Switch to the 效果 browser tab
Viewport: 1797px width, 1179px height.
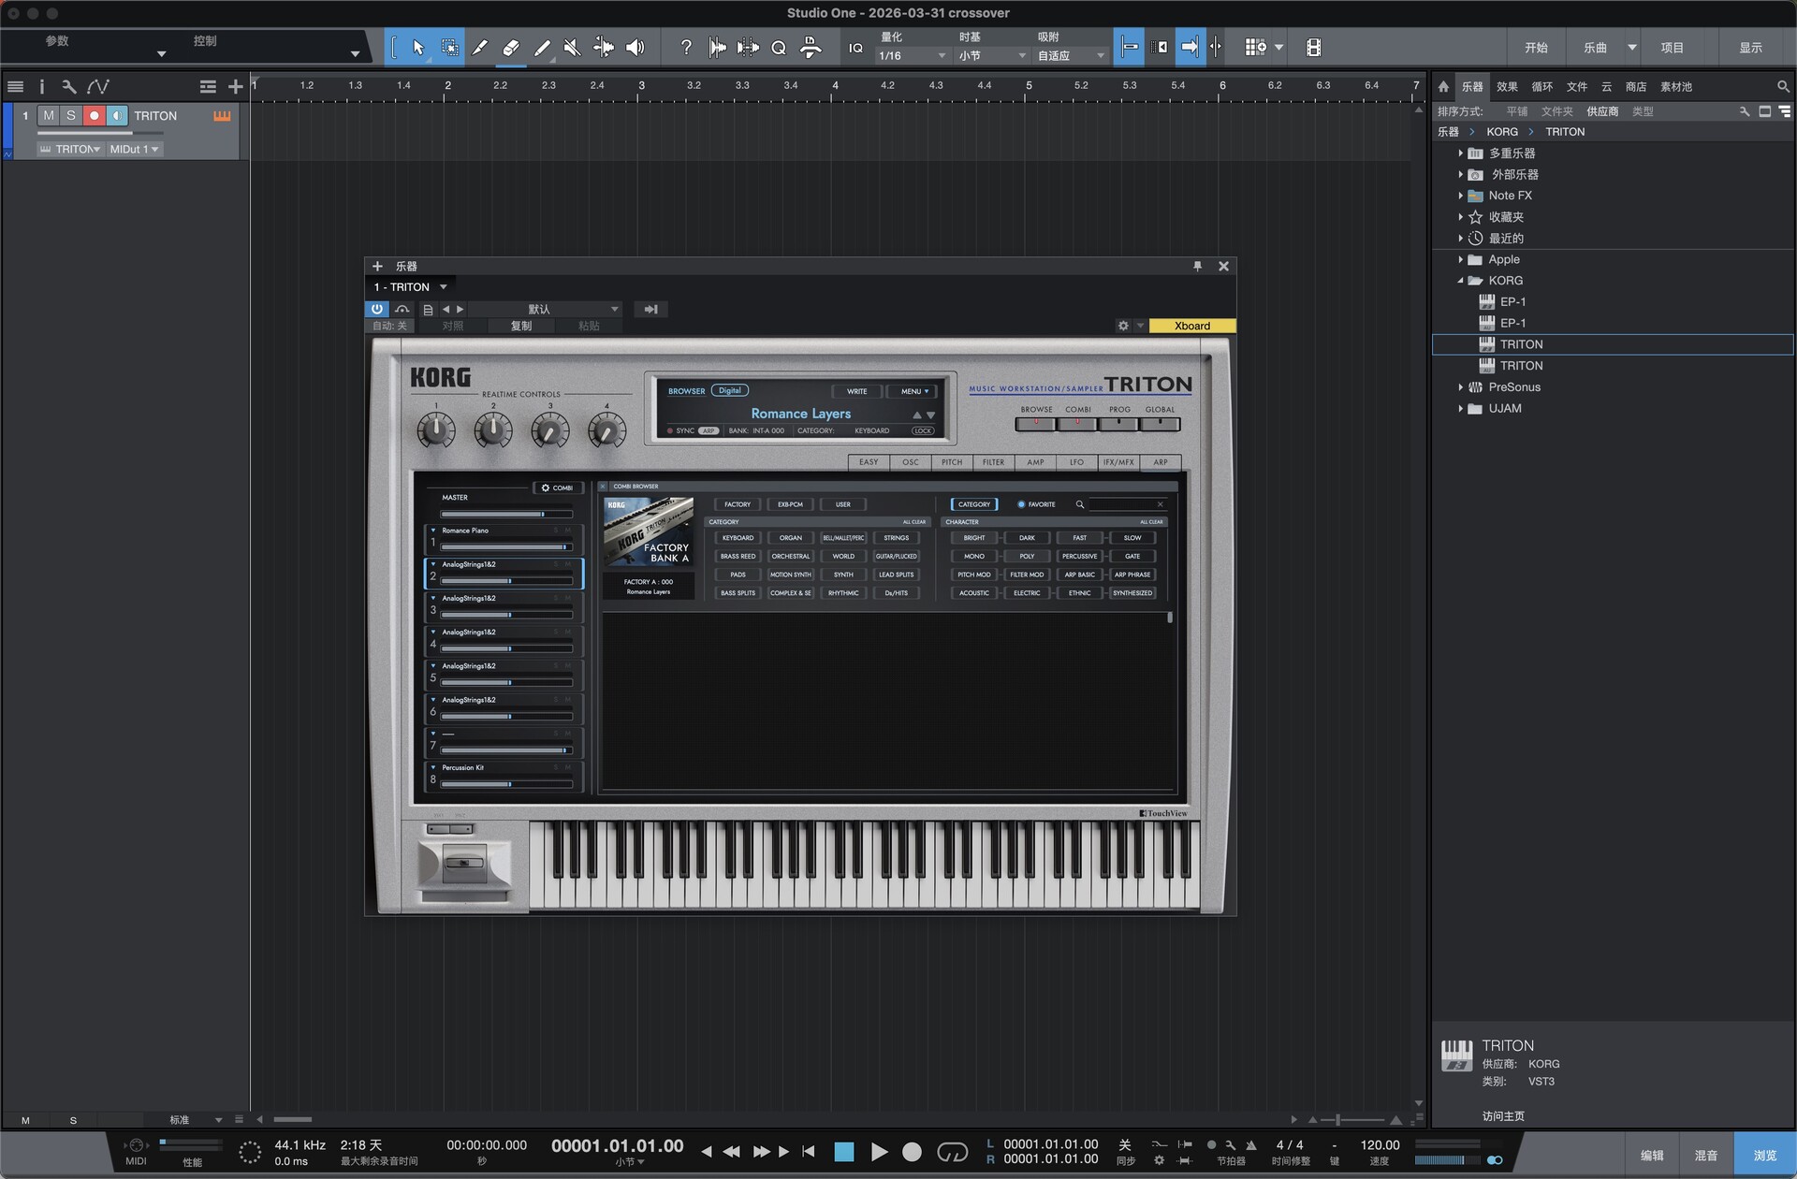point(1506,86)
